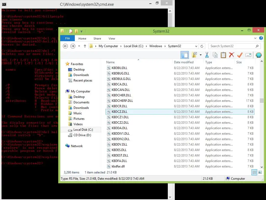Click the New Folder icon in title bar

coord(76,31)
